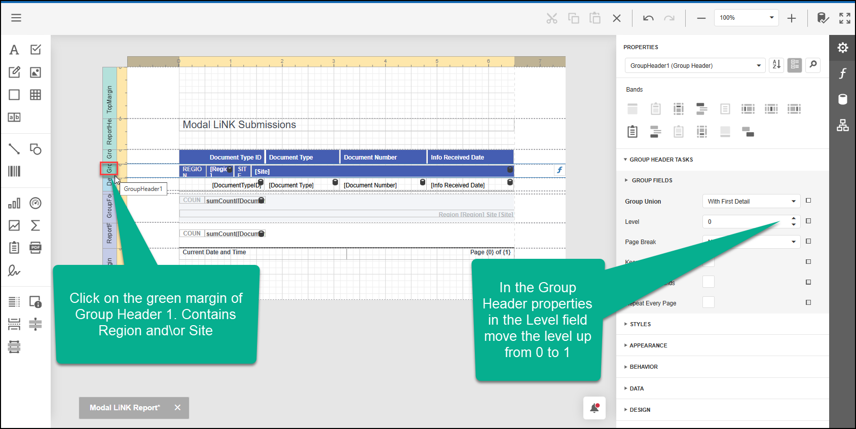Select the Line tool
The image size is (856, 429).
click(x=14, y=149)
